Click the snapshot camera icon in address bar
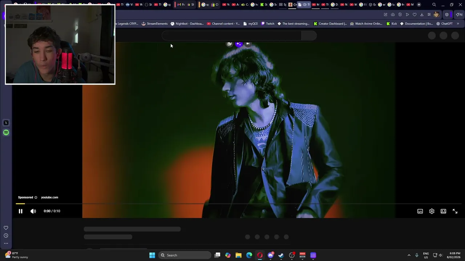The height and width of the screenshot is (261, 465). 393,14
